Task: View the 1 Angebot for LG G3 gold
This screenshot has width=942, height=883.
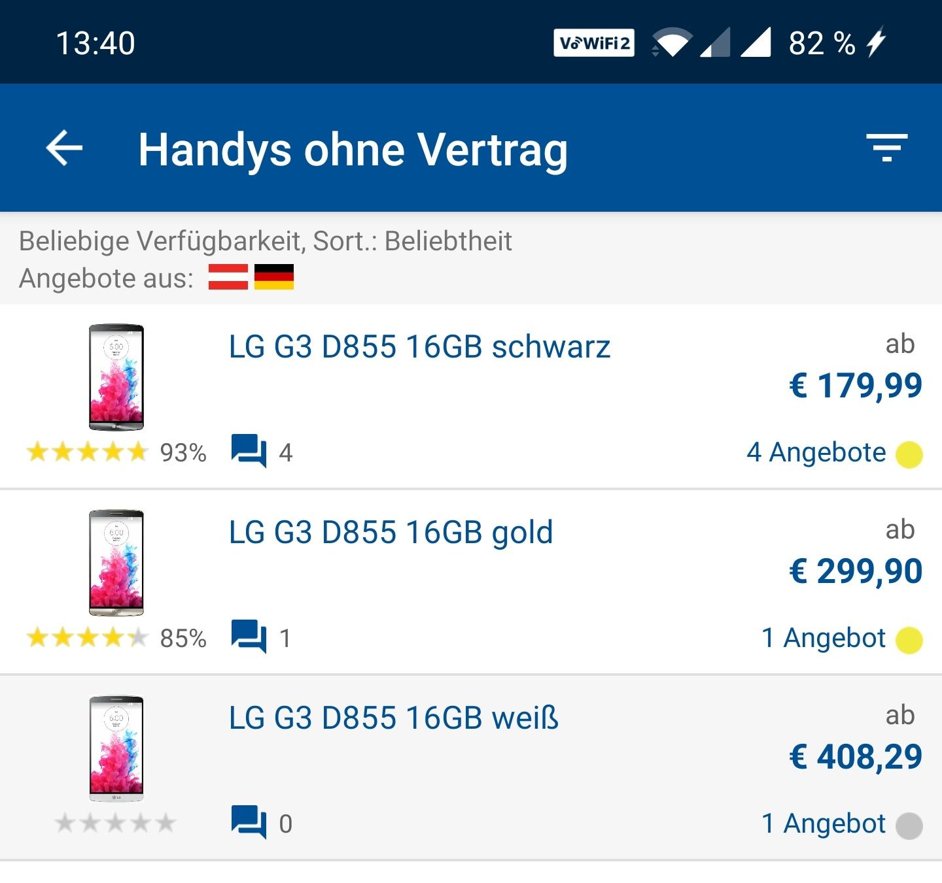Action: (x=823, y=638)
